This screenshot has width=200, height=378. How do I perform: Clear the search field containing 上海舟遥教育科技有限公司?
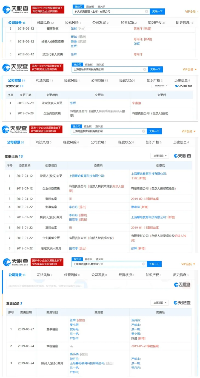144,131
